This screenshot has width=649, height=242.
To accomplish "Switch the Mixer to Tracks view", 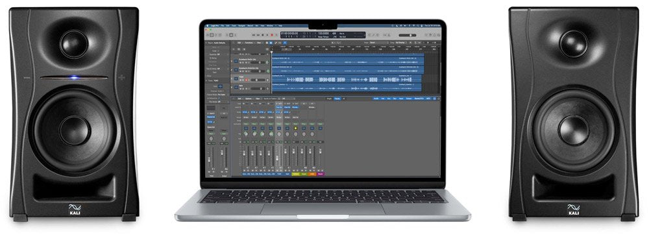I will 337,99.
